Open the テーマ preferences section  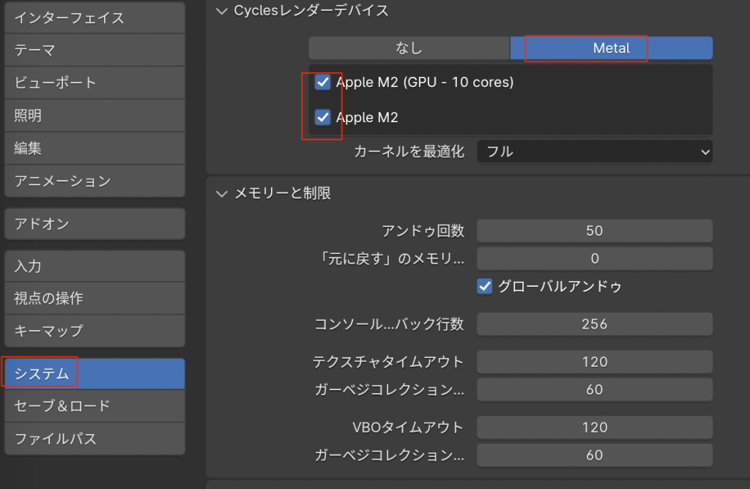[94, 51]
